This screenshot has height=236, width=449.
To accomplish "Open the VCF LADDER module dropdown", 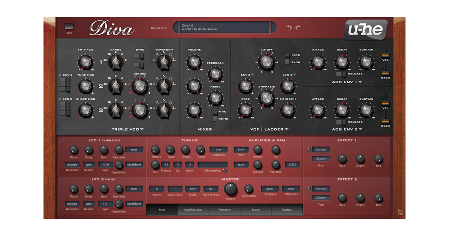I will 287,129.
